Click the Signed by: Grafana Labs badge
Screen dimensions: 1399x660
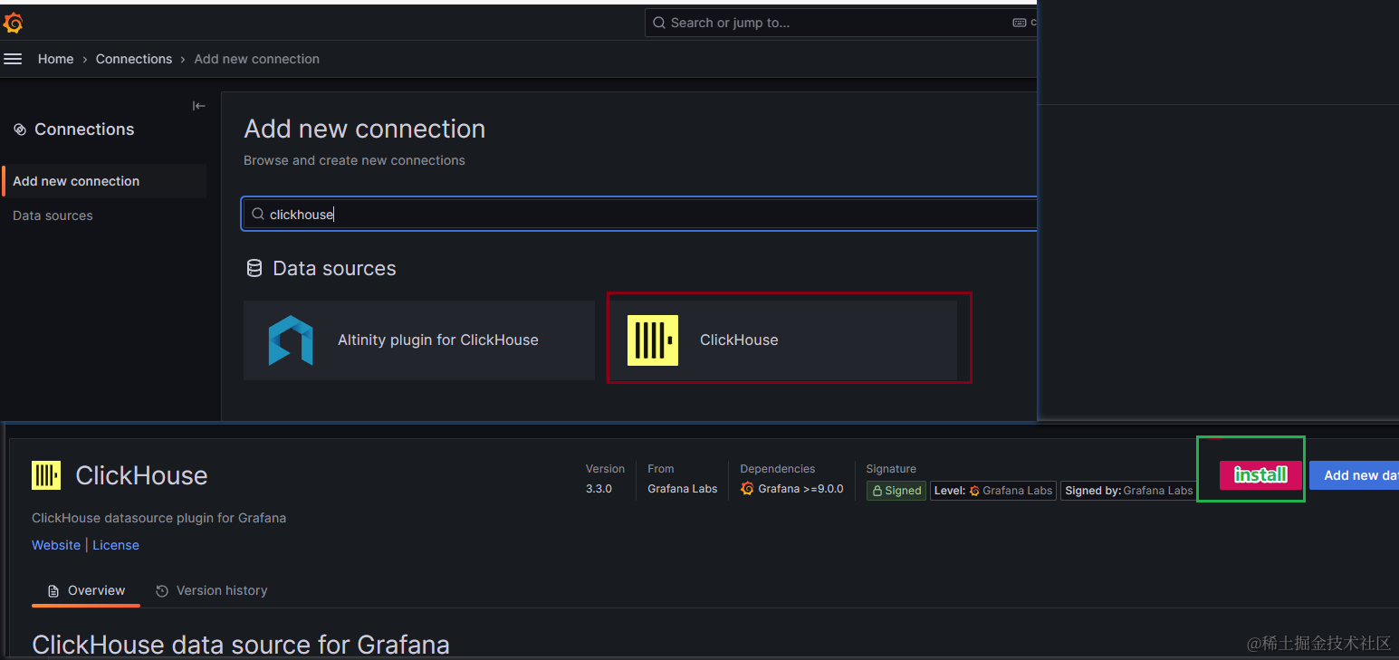pyautogui.click(x=1129, y=491)
